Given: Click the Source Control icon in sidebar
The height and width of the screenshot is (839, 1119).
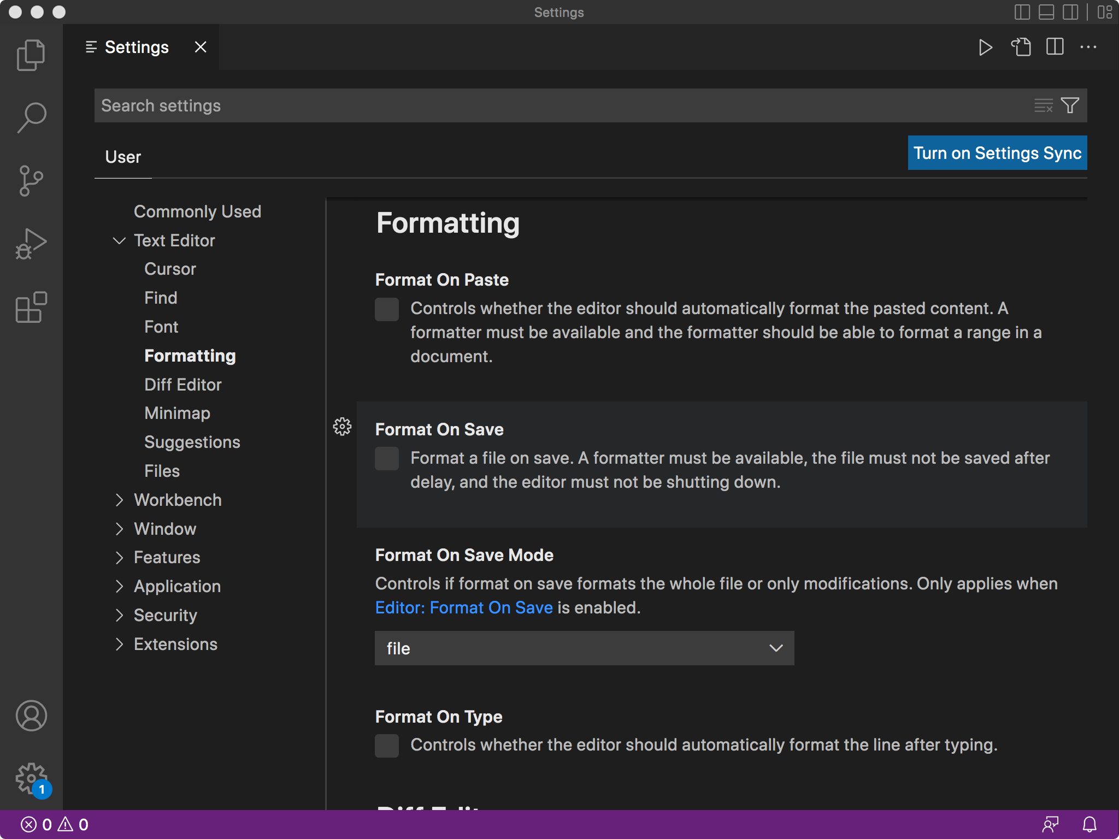Looking at the screenshot, I should click(x=31, y=181).
